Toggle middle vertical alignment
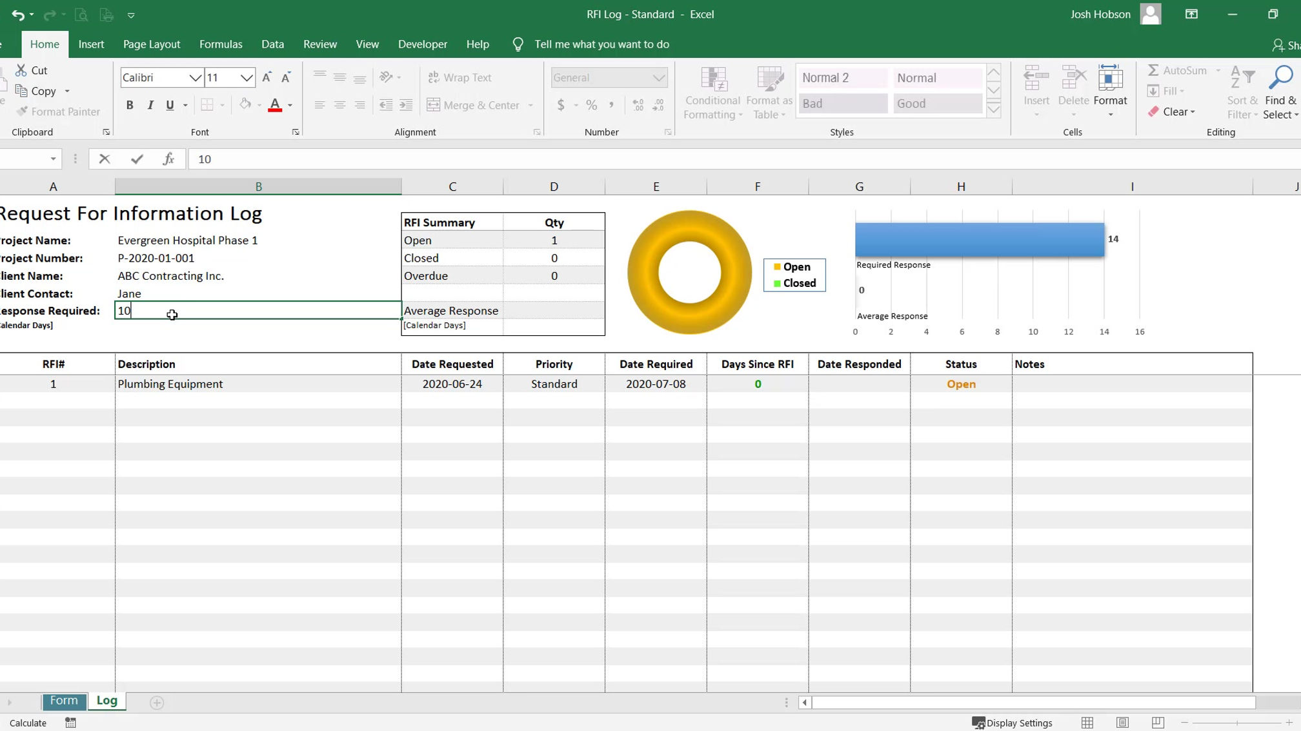The image size is (1301, 731). tap(339, 77)
